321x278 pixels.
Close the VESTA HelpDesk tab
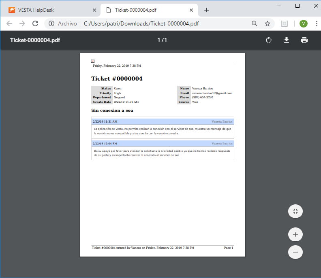(94, 10)
